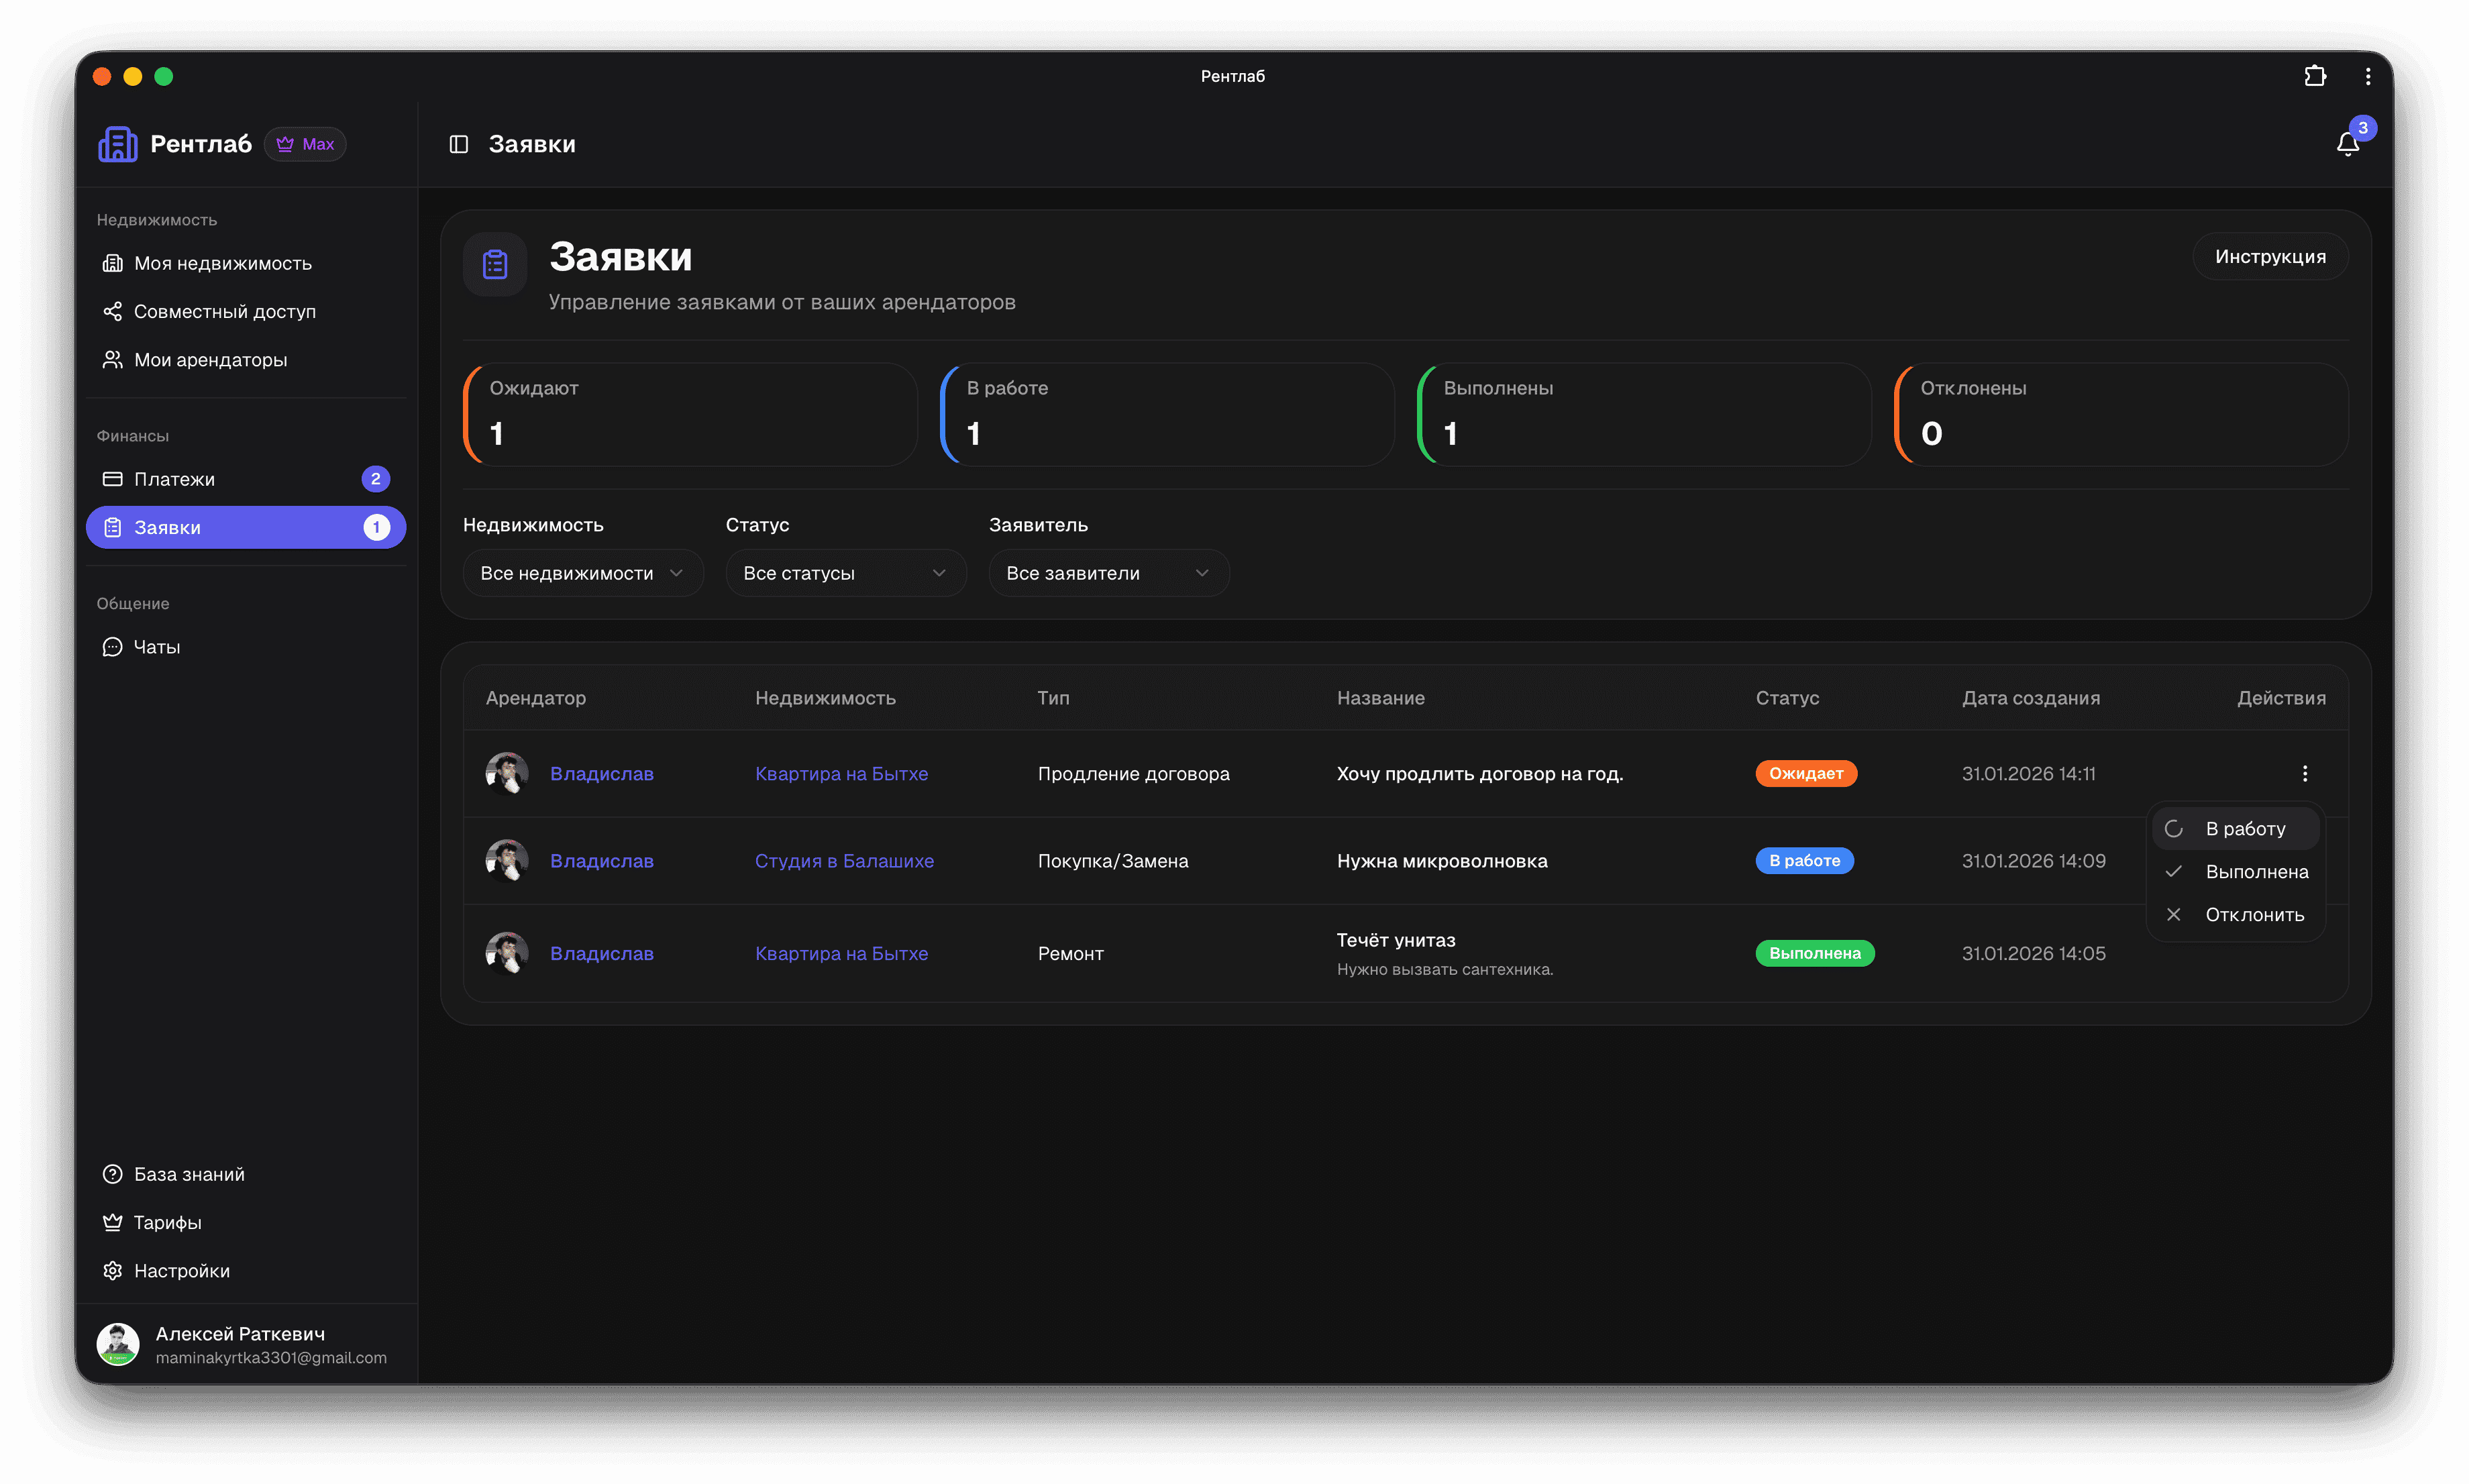Click the clipboard icon beside the Заявки heading
This screenshot has width=2469, height=1484.
point(495,265)
